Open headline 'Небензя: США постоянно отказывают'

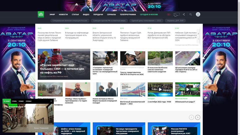tap(186, 36)
